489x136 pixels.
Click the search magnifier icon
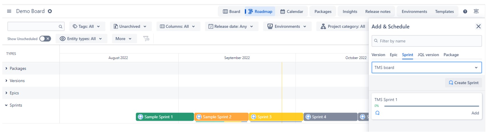point(60,27)
